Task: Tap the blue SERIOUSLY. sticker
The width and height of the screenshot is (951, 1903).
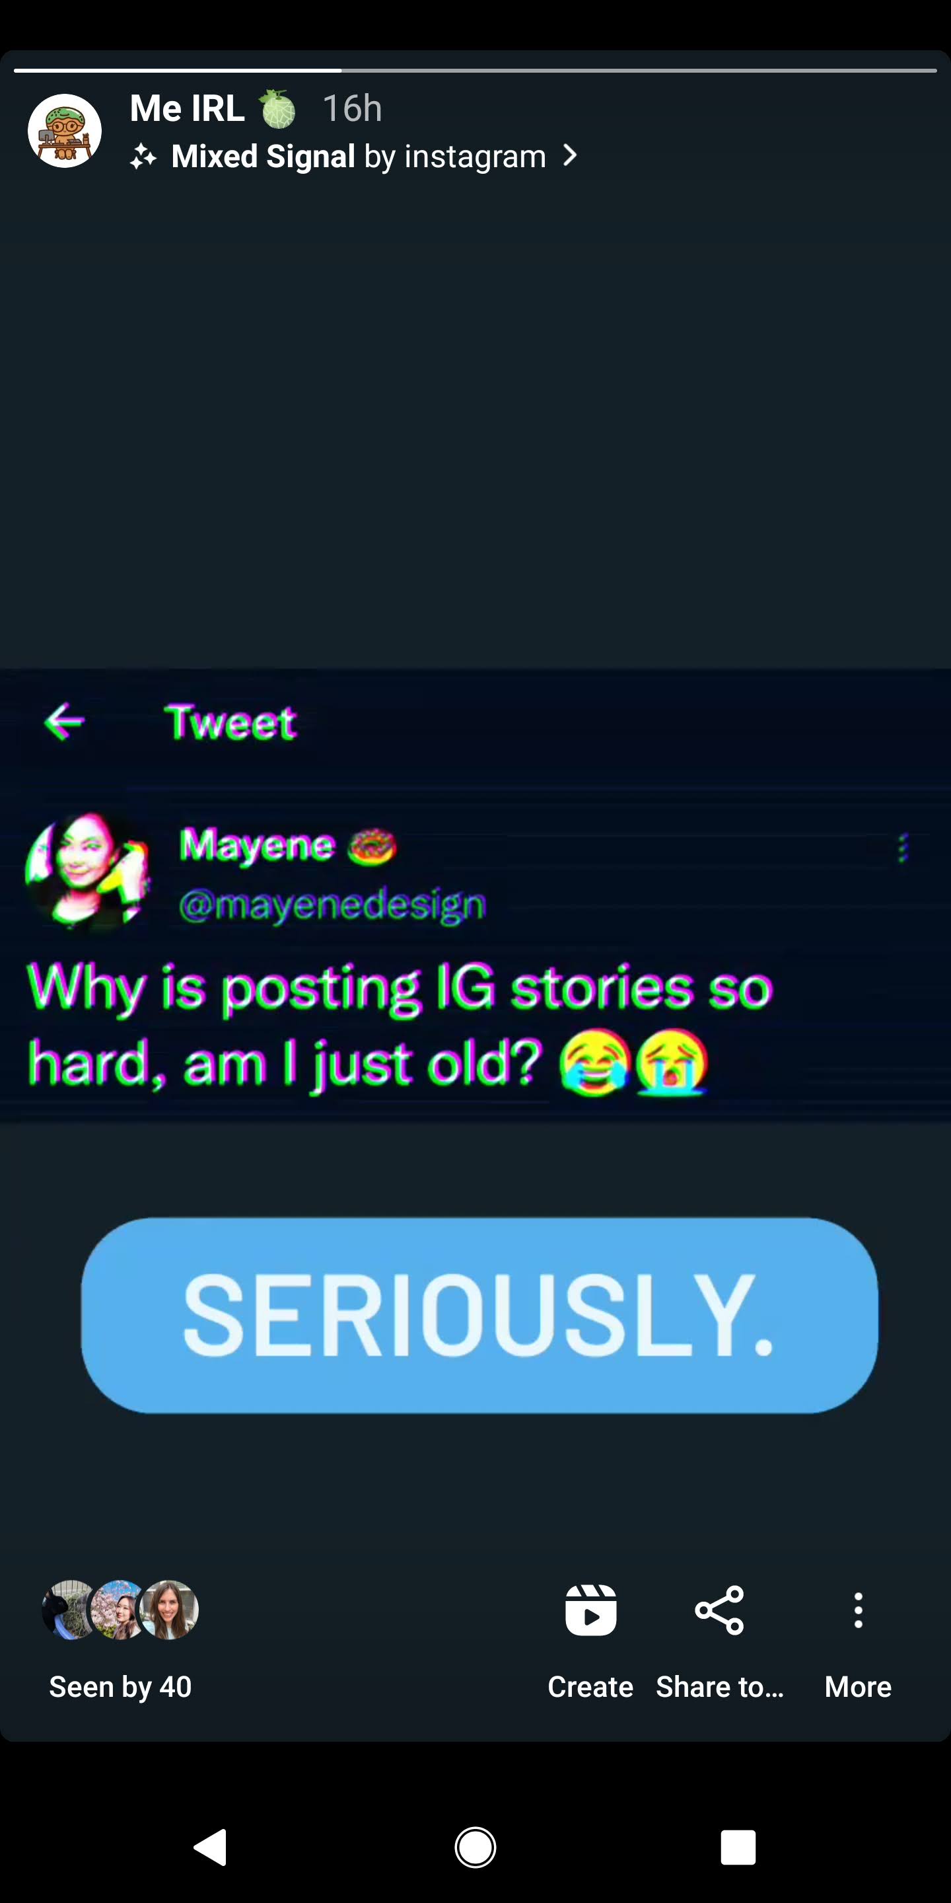Action: [479, 1316]
